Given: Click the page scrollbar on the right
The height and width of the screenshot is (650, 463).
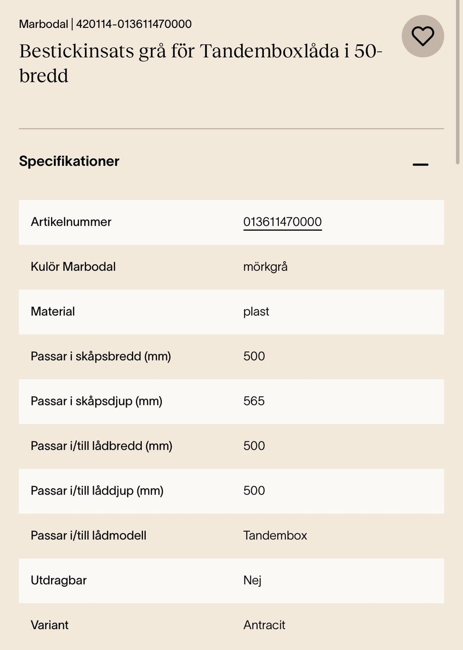Looking at the screenshot, I should (x=457, y=82).
